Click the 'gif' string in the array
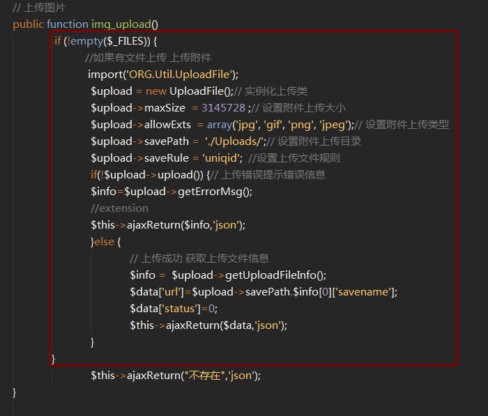Viewport: 488px width, 416px height. click(x=273, y=125)
